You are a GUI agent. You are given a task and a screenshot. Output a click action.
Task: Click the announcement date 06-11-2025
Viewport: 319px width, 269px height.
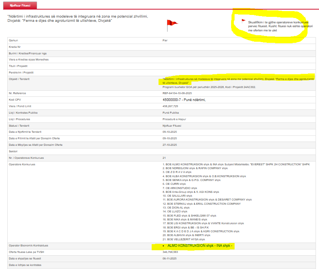[x=169, y=258]
